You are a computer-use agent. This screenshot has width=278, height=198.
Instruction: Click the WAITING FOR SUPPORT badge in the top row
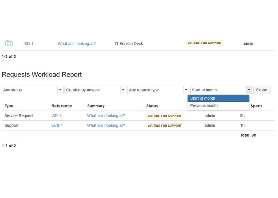[204, 43]
